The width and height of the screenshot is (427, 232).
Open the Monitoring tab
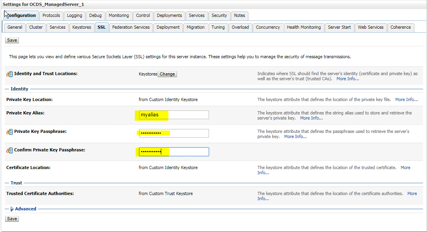pos(119,16)
